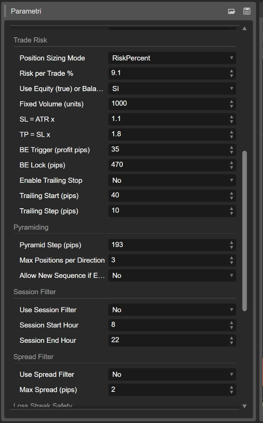
Task: Increase Session Start Hour spinner
Action: [x=231, y=323]
